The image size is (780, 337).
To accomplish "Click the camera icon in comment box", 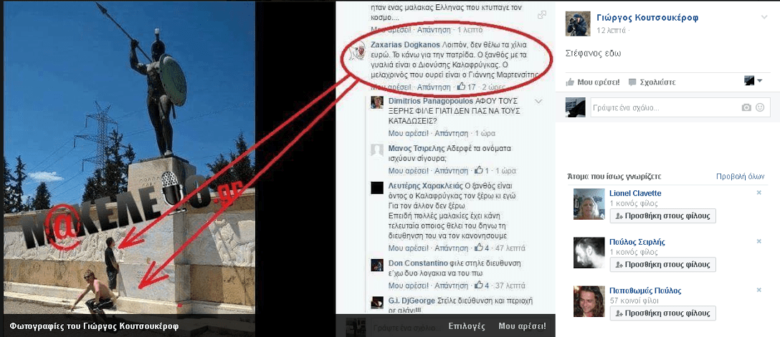I will [746, 107].
